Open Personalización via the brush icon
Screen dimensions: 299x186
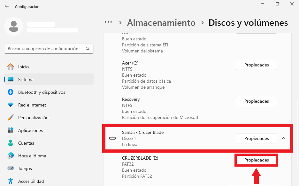tap(11, 118)
